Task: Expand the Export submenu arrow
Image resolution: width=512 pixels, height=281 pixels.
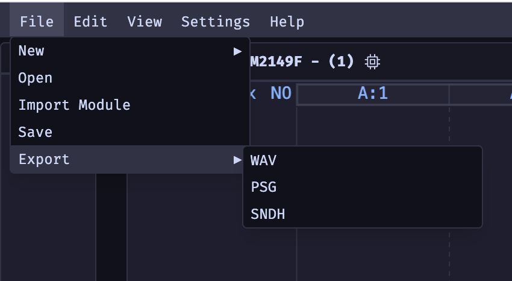Action: (238, 160)
